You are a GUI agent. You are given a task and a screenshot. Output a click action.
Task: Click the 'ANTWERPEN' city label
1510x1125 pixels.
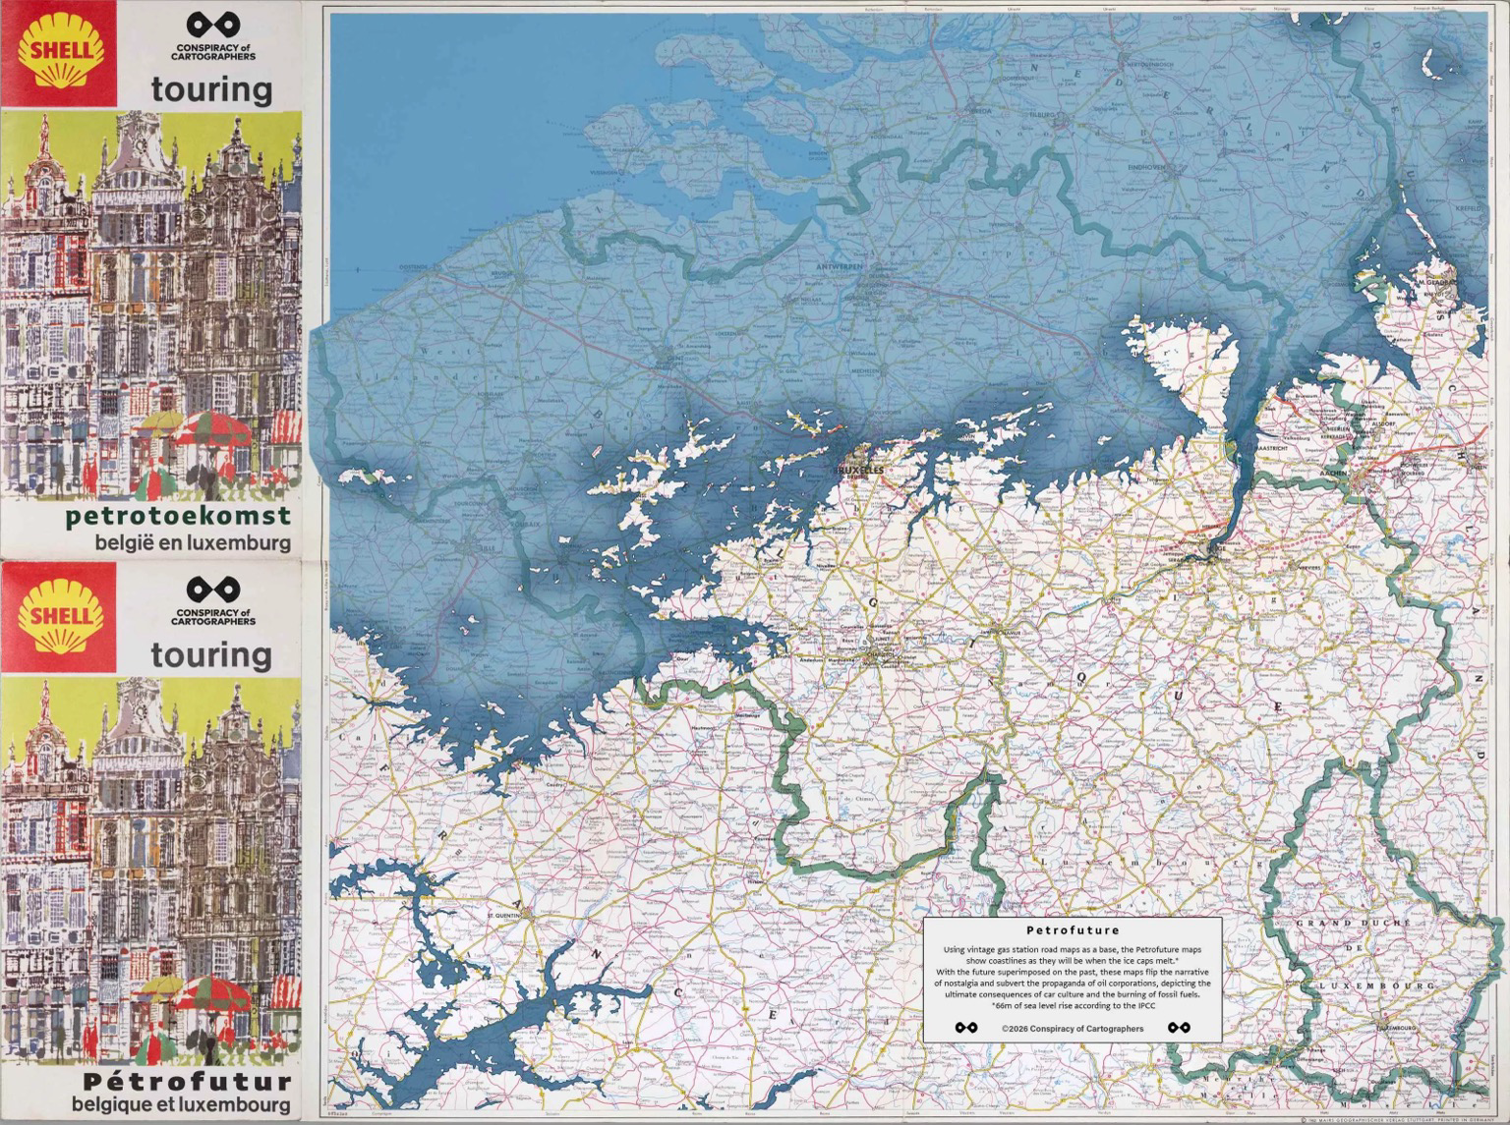click(838, 267)
